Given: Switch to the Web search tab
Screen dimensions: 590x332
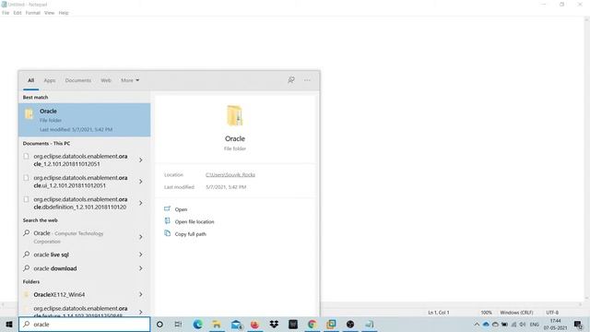Looking at the screenshot, I should (106, 80).
